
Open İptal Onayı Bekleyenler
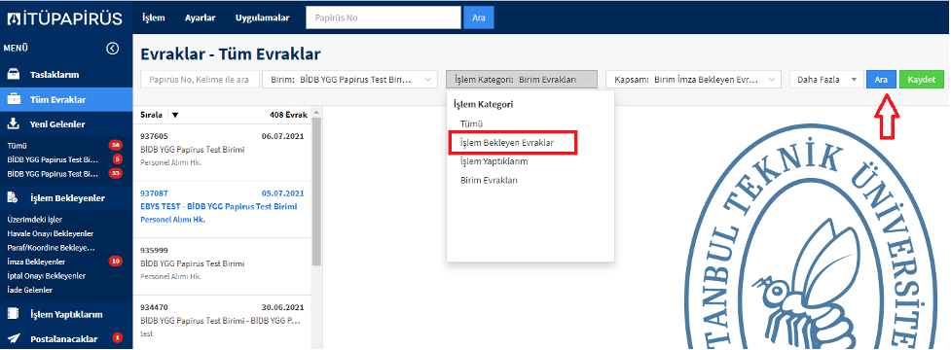46,276
